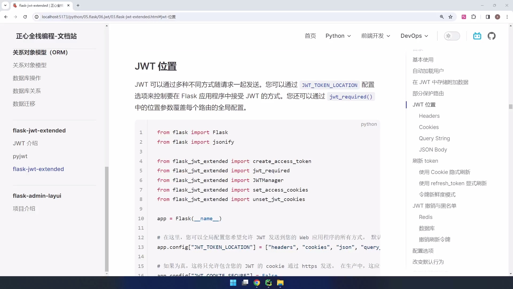Expand the Python navigation dropdown
Image resolution: width=513 pixels, height=289 pixels.
[x=338, y=36]
